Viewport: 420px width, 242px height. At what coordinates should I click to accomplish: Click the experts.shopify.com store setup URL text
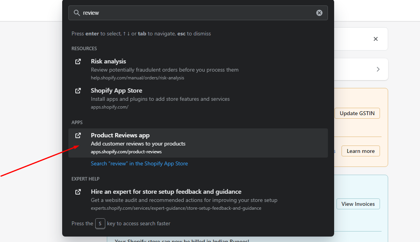176,208
